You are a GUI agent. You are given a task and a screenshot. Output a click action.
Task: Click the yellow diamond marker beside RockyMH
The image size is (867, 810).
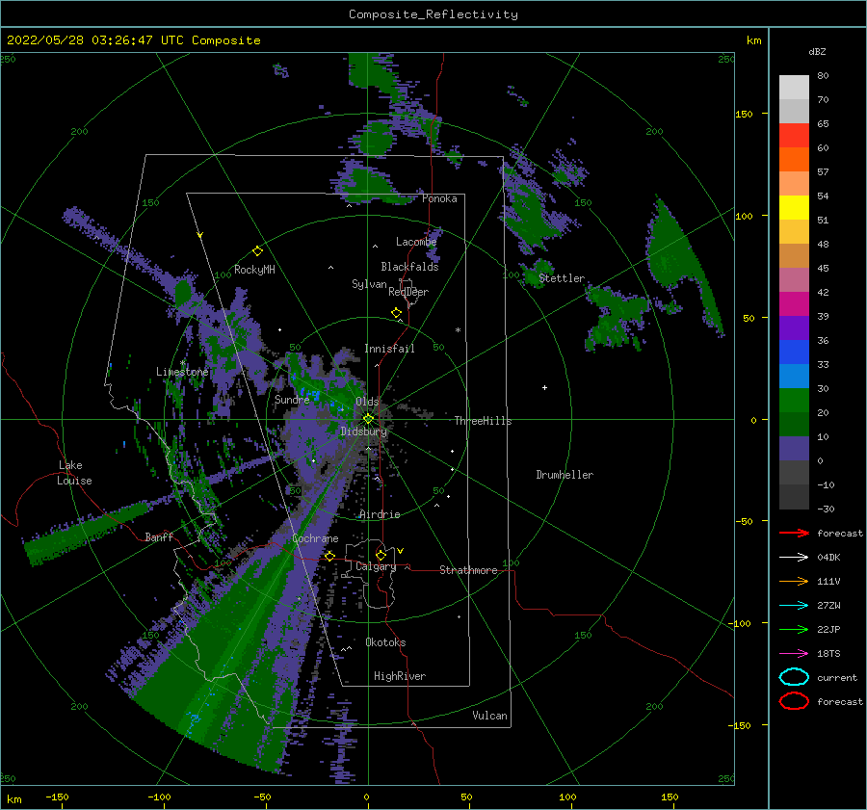[257, 251]
